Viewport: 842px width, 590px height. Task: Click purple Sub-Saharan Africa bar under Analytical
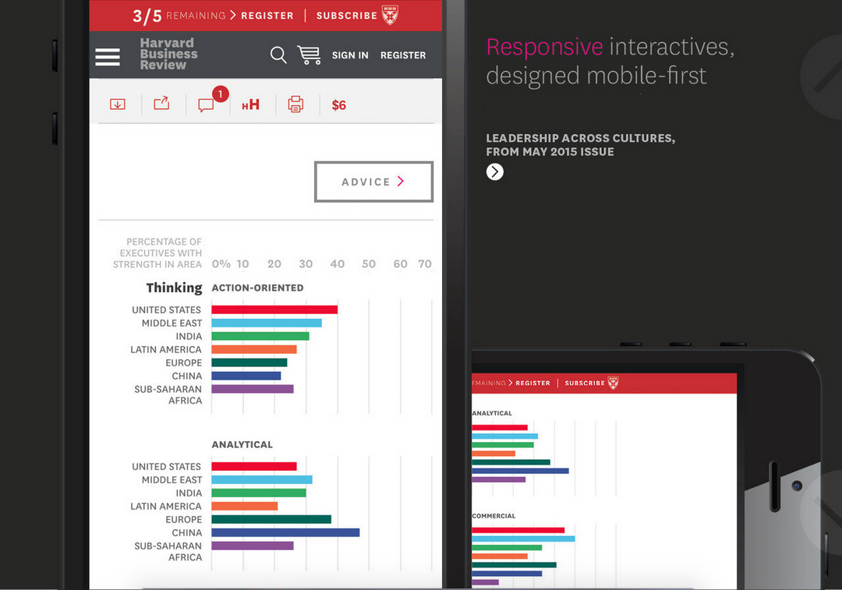253,546
